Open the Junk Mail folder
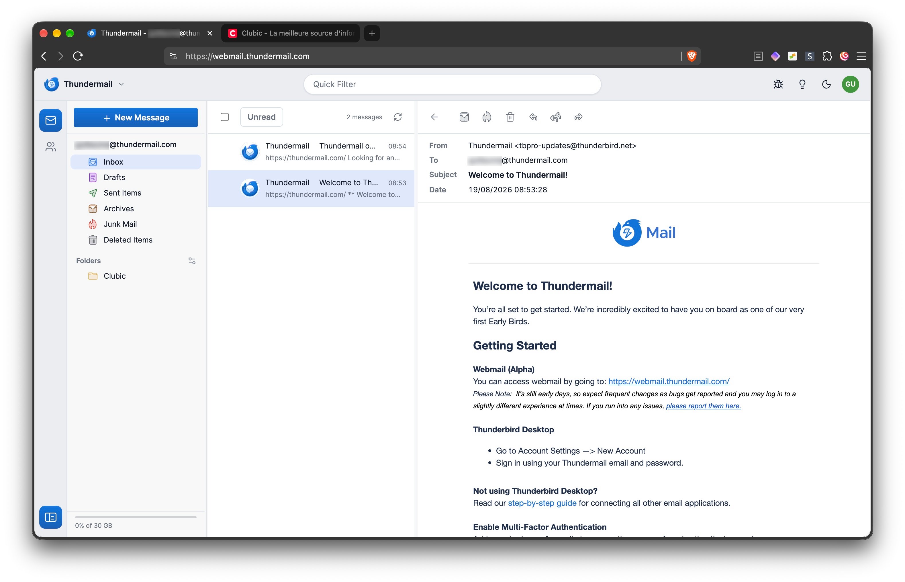Image resolution: width=905 pixels, height=582 pixels. tap(136, 224)
